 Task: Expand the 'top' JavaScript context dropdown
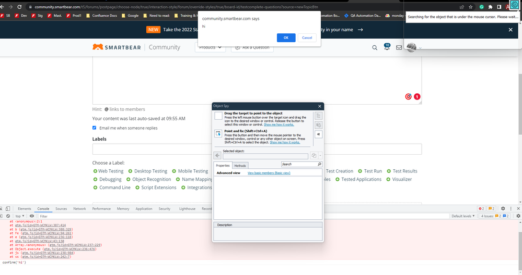click(x=20, y=216)
